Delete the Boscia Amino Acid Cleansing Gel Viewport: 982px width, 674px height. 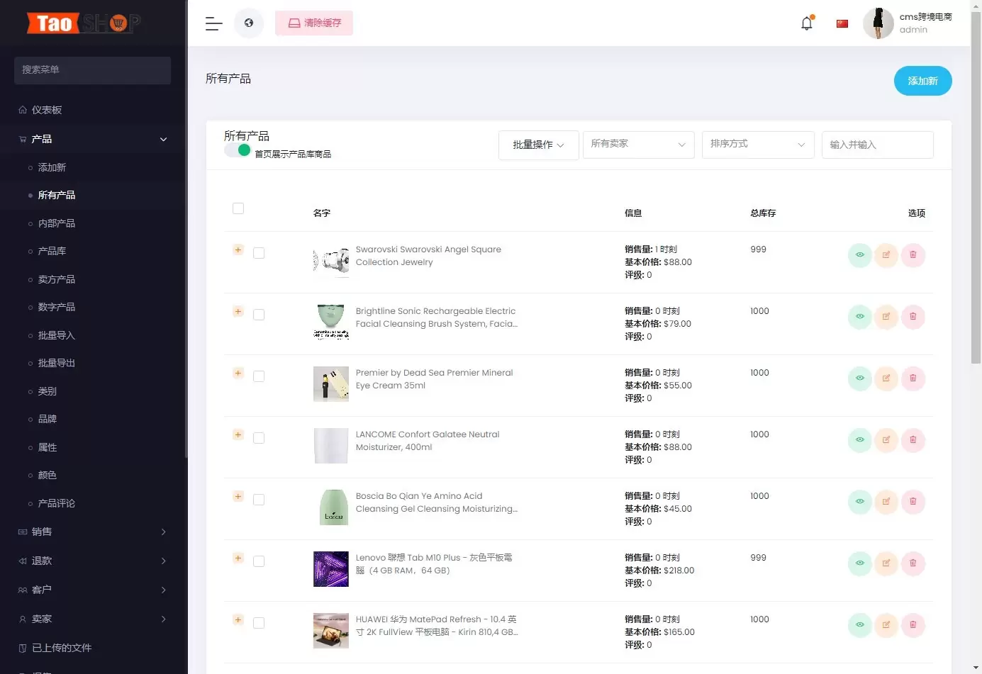[x=913, y=502]
